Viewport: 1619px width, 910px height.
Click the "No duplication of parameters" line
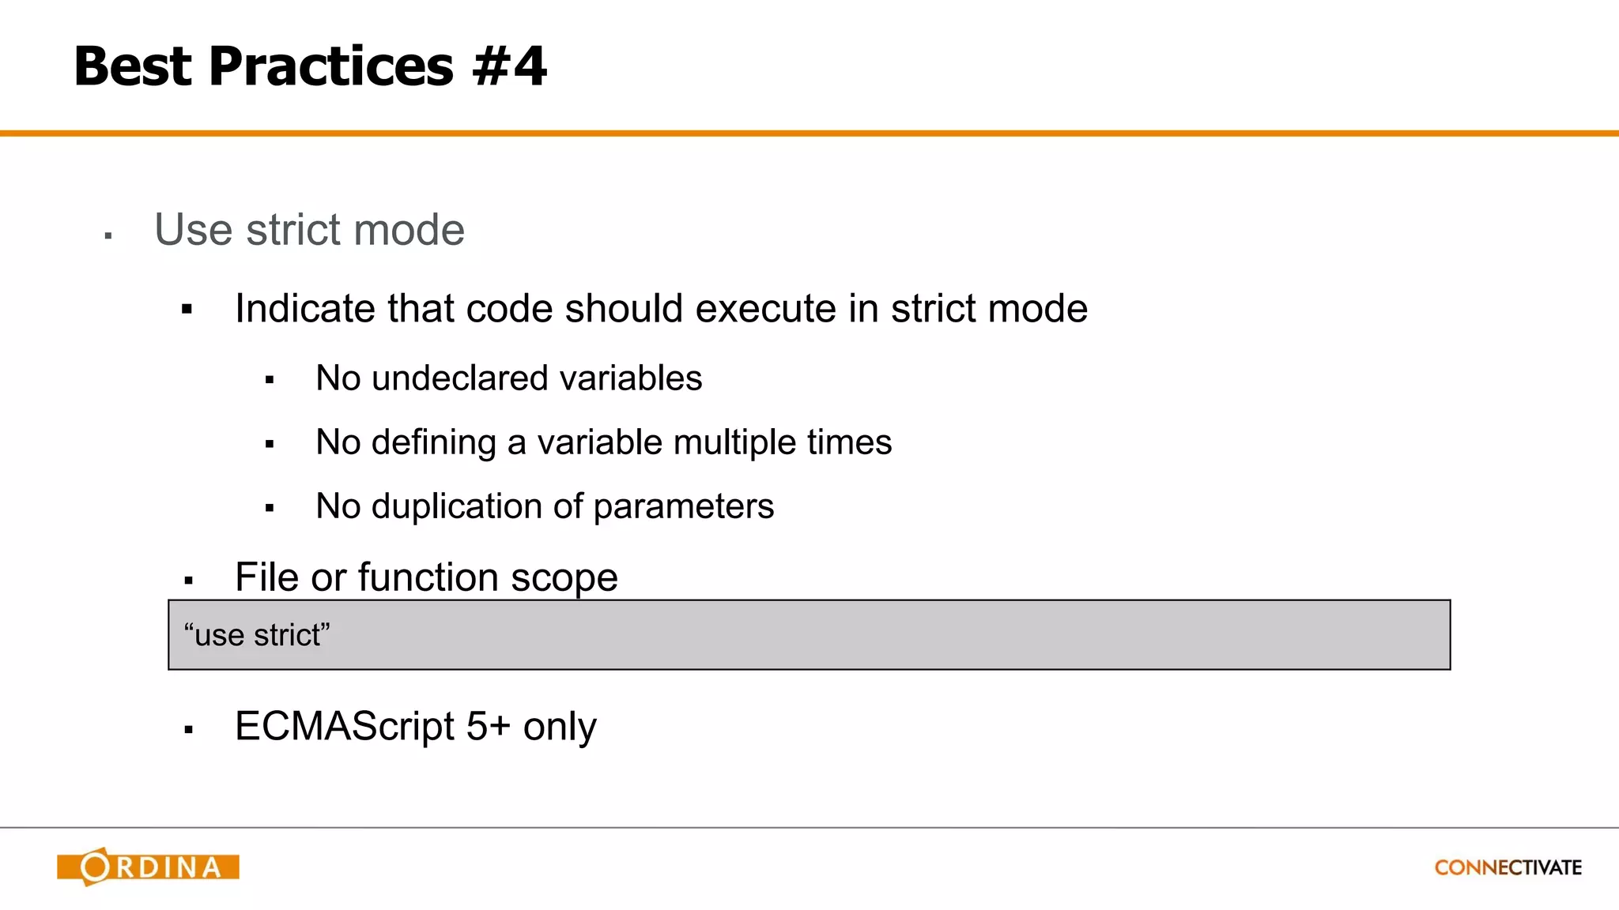point(545,506)
